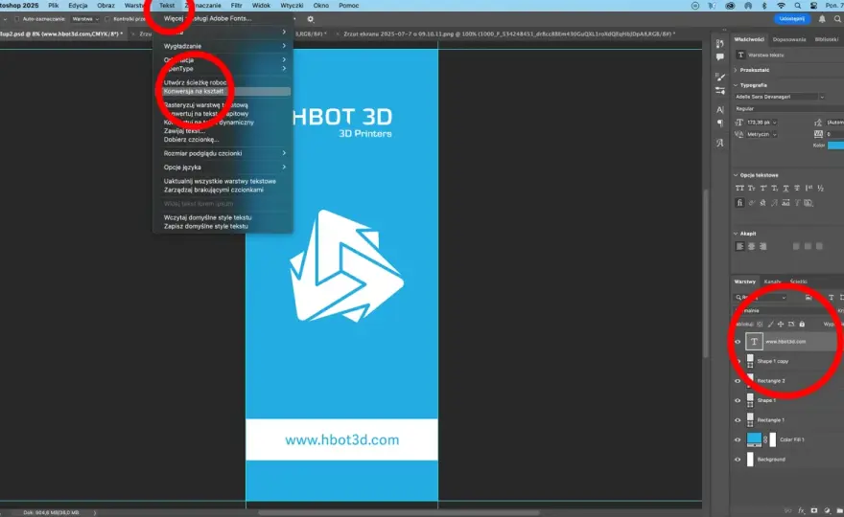Enable Ordinals OpenType option (1st)
844x517 pixels.
[x=809, y=188]
